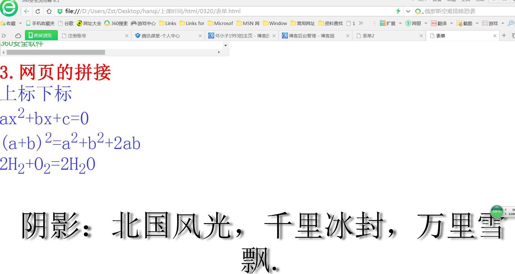Open the Window bookmark folder
The width and height of the screenshot is (515, 274).
pos(275,23)
